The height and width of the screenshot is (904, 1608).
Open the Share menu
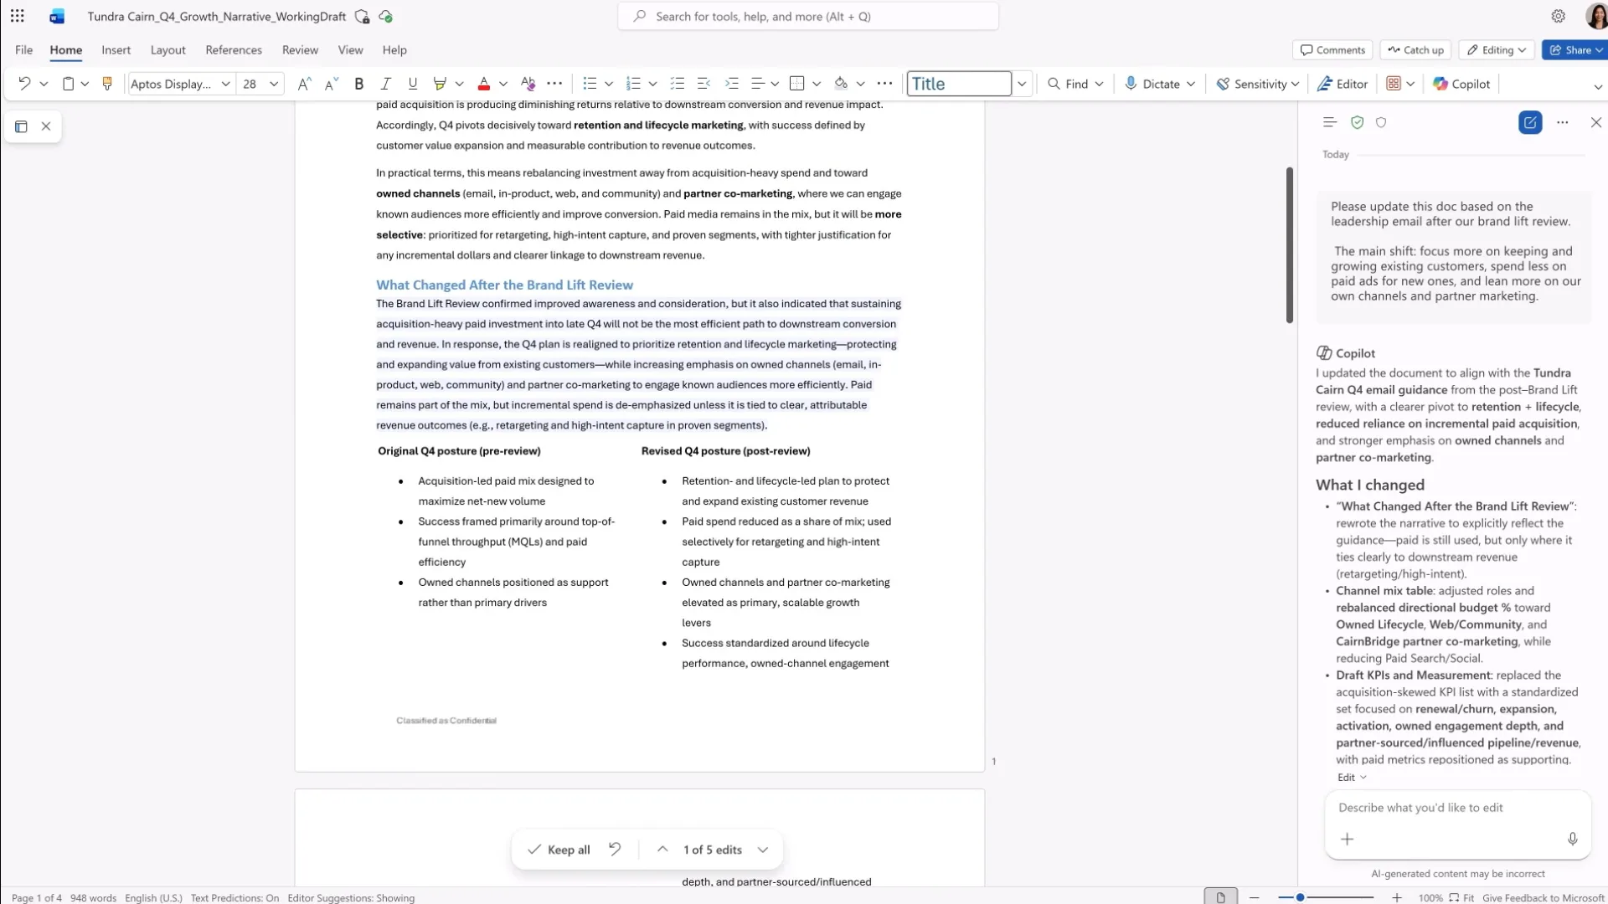1574,49
